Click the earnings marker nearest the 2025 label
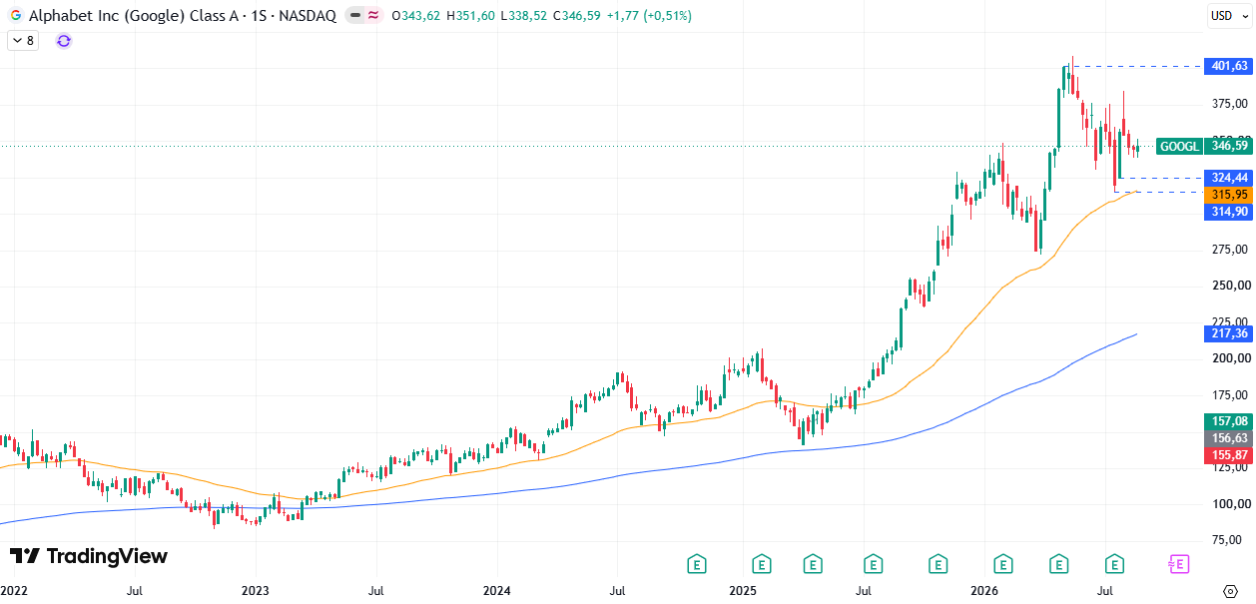The width and height of the screenshot is (1256, 604). 762,565
